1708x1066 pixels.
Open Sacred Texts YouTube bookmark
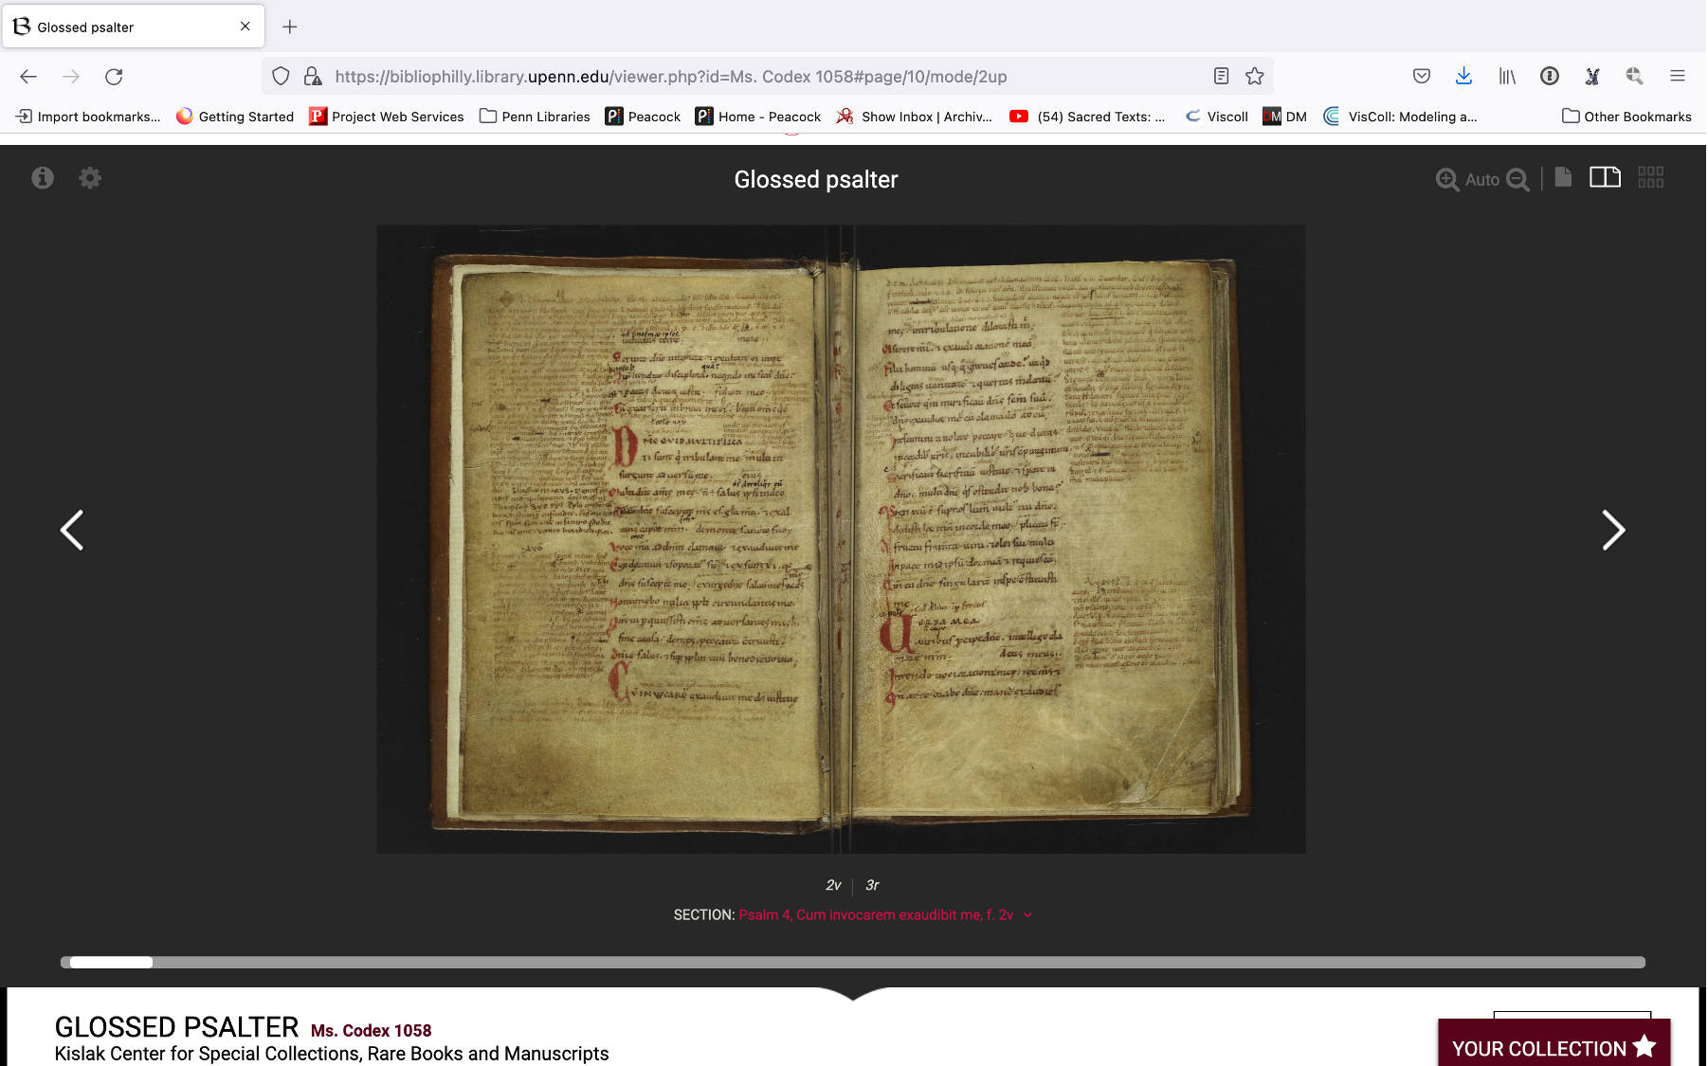click(x=1087, y=117)
